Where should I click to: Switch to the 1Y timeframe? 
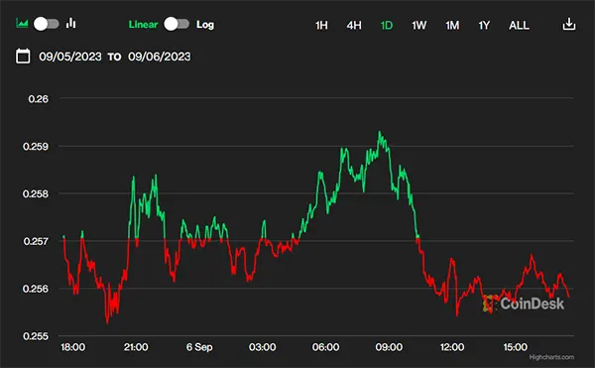coord(484,26)
